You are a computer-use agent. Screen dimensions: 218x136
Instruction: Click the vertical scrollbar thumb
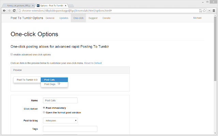[215, 49]
